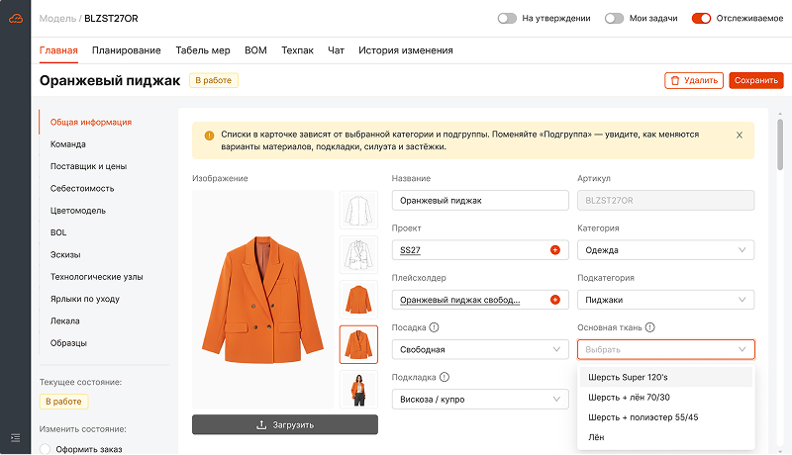Switch to the BOM tab

(x=255, y=50)
